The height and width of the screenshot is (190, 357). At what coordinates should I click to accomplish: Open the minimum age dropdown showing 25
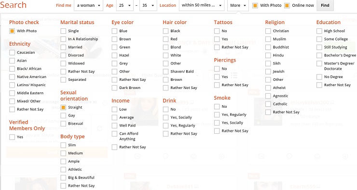click(125, 5)
